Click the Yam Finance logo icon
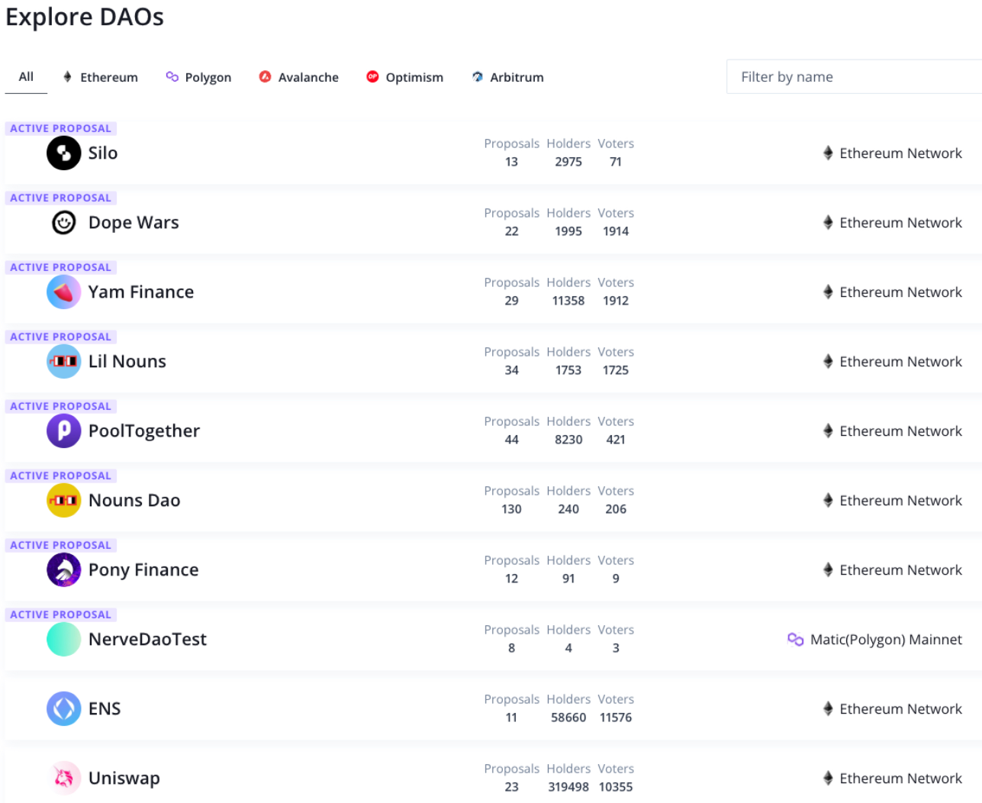This screenshot has width=982, height=803. 64,292
